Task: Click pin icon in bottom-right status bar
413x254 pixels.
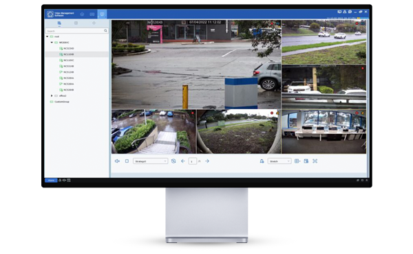Action: 358,180
